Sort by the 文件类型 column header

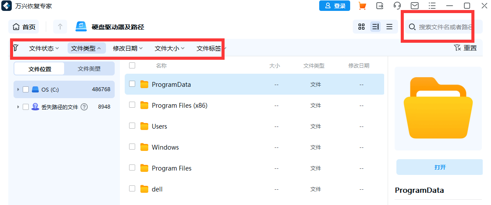(314, 65)
